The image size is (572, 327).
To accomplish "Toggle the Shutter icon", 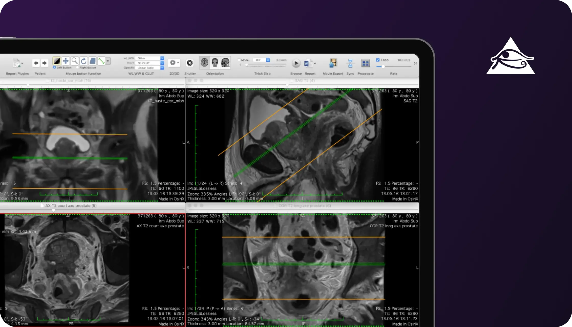I will 190,63.
